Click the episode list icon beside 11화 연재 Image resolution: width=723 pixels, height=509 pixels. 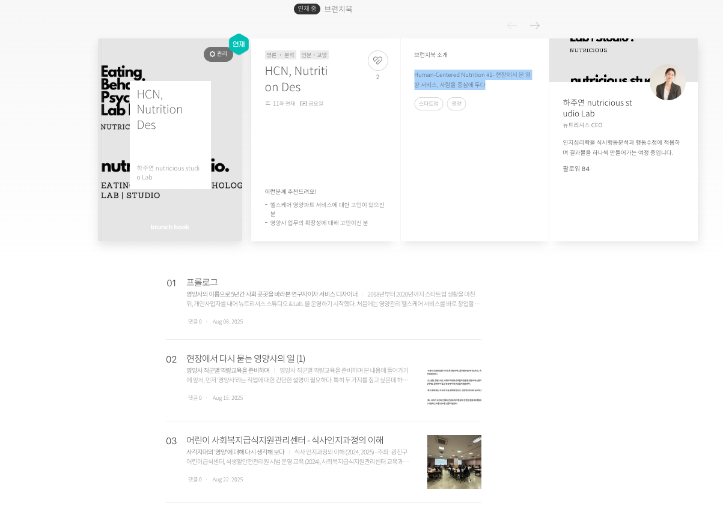[268, 102]
